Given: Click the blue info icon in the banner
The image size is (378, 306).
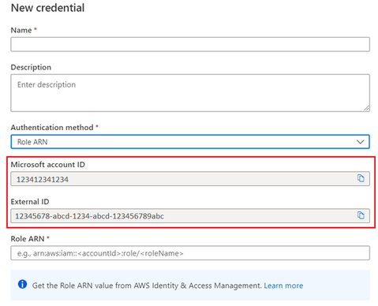Looking at the screenshot, I should (x=22, y=284).
